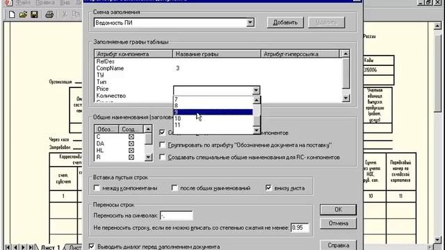Go to last sheet with navigation arrow

click(31, 247)
